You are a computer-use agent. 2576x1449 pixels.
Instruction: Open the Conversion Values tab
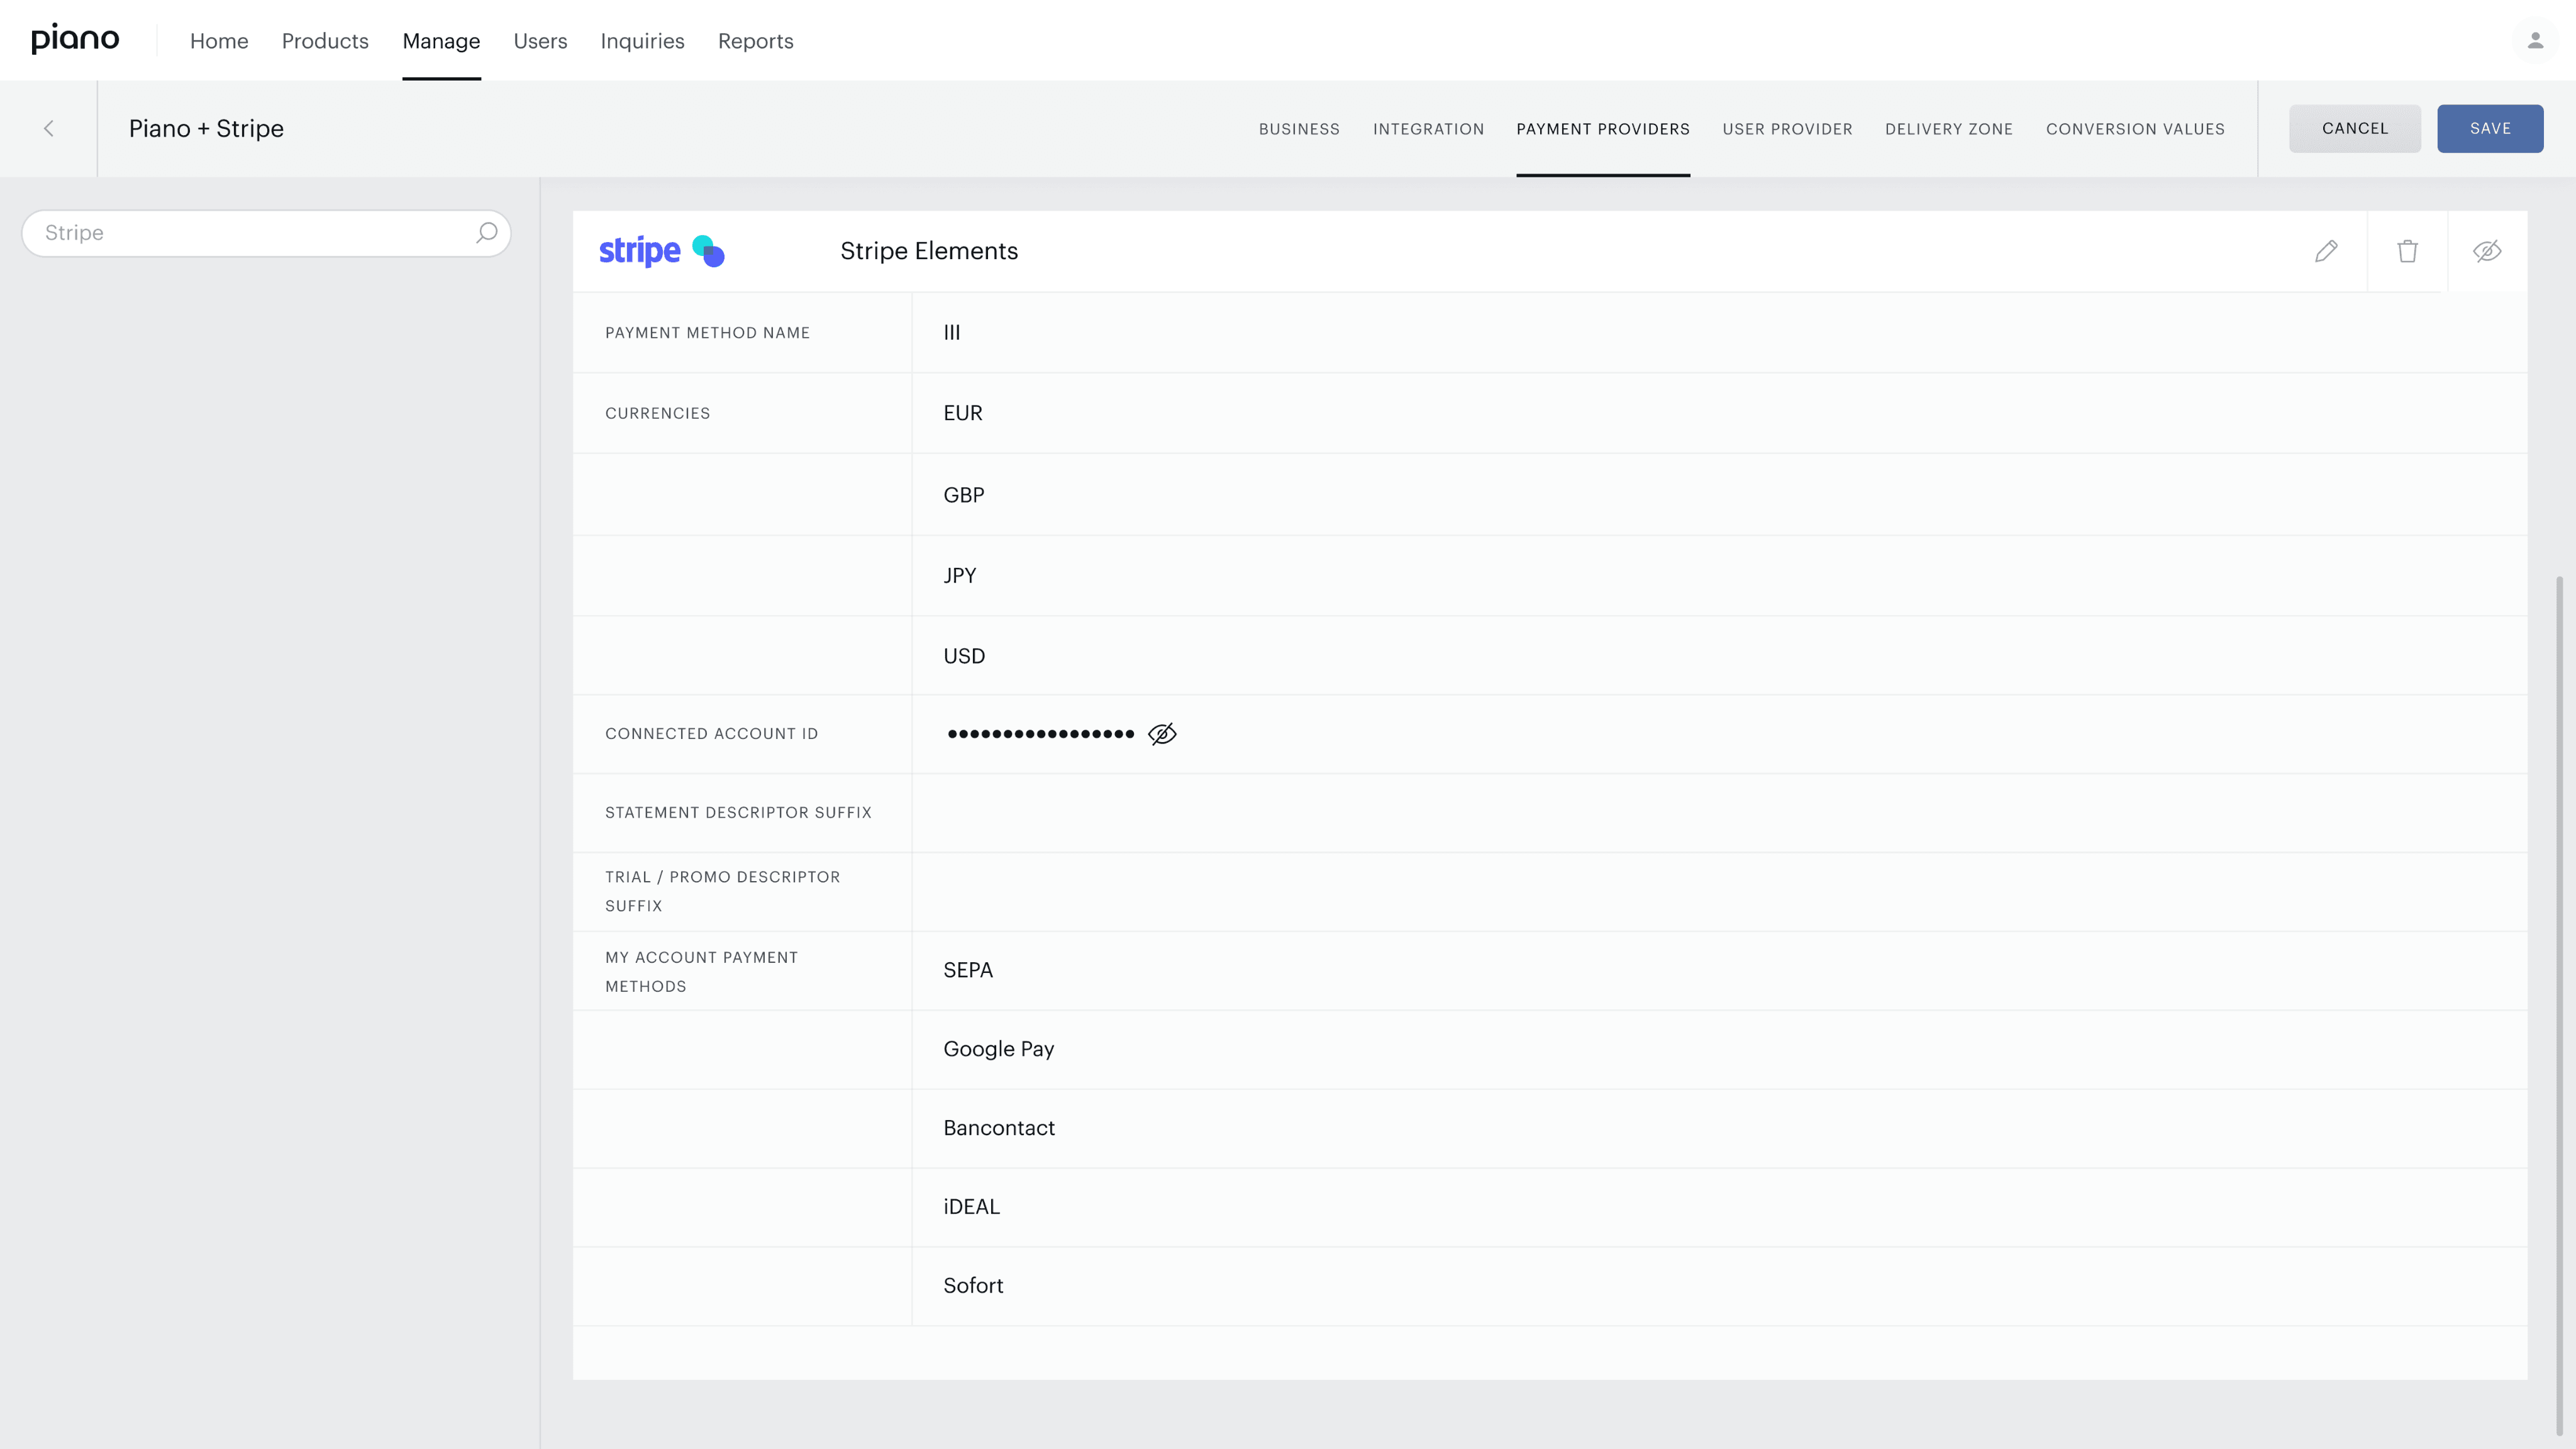coord(2135,129)
